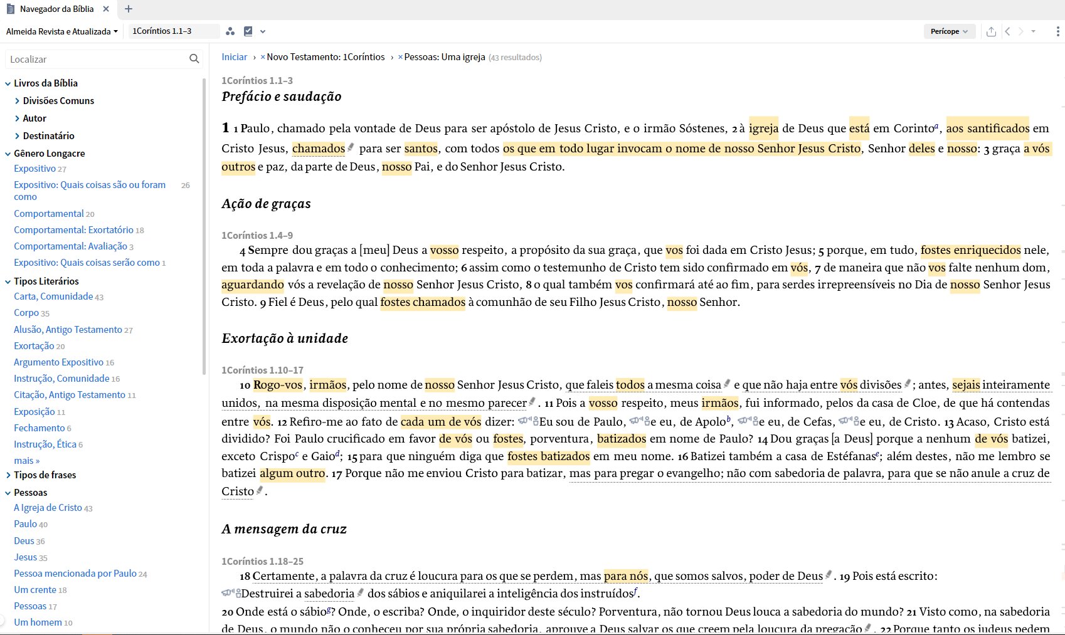The image size is (1065, 635).
Task: Open the Perícope view dropdown
Action: click(x=949, y=31)
